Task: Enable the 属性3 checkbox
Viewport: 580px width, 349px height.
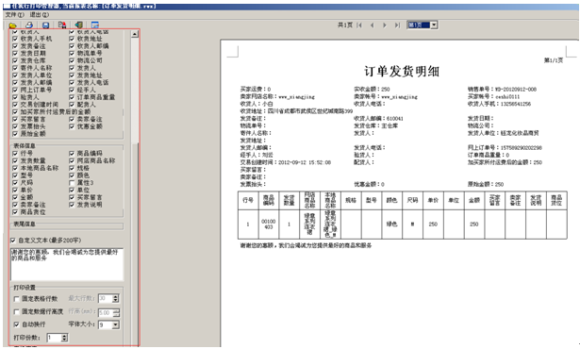Action: (x=72, y=183)
